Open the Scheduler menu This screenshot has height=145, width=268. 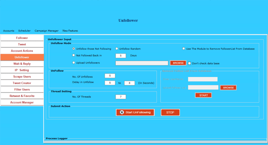(x=24, y=31)
